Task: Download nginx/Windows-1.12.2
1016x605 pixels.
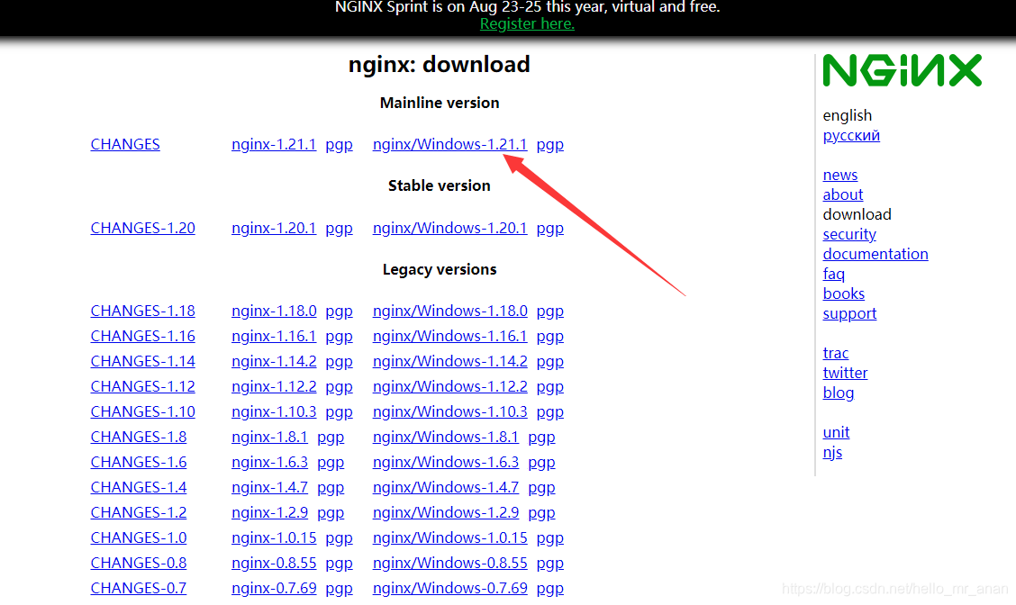Action: 449,387
